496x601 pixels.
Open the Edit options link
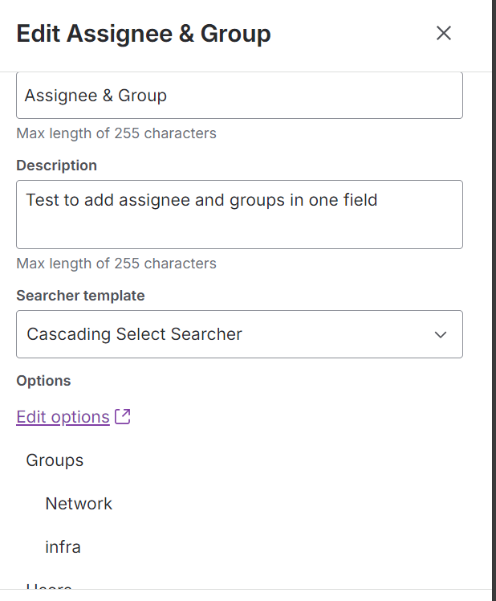63,417
